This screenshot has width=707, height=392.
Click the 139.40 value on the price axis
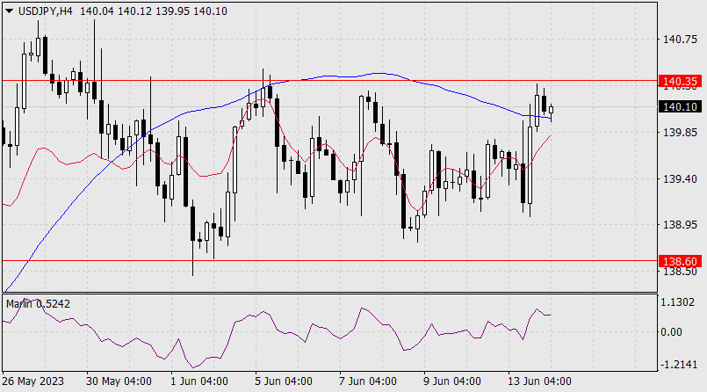pyautogui.click(x=681, y=179)
